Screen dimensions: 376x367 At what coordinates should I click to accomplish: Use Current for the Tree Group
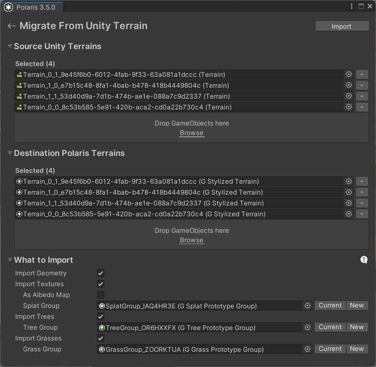pyautogui.click(x=330, y=327)
